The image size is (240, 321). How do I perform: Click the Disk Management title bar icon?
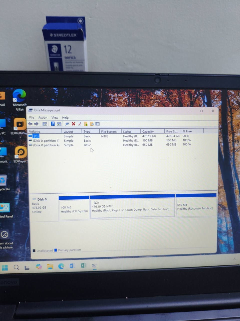[x=30, y=110]
